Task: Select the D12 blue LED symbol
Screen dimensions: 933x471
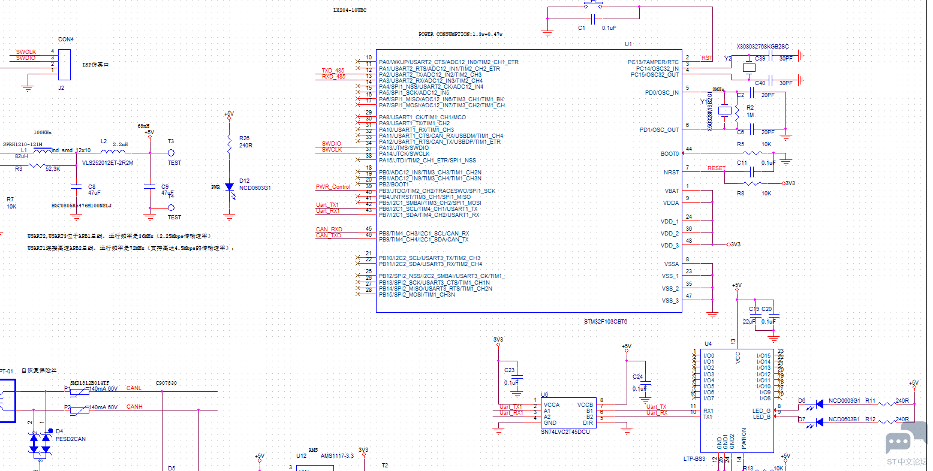Action: 228,187
